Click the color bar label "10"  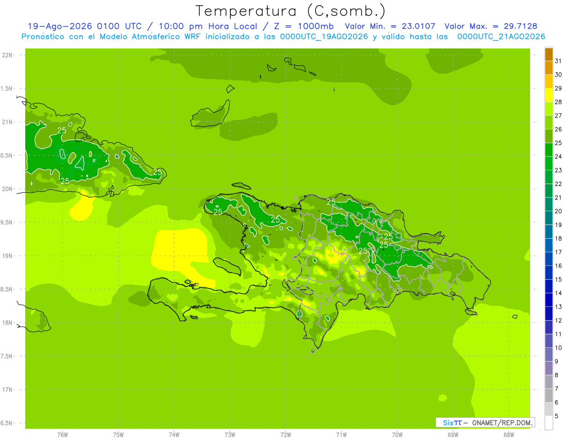click(x=558, y=348)
